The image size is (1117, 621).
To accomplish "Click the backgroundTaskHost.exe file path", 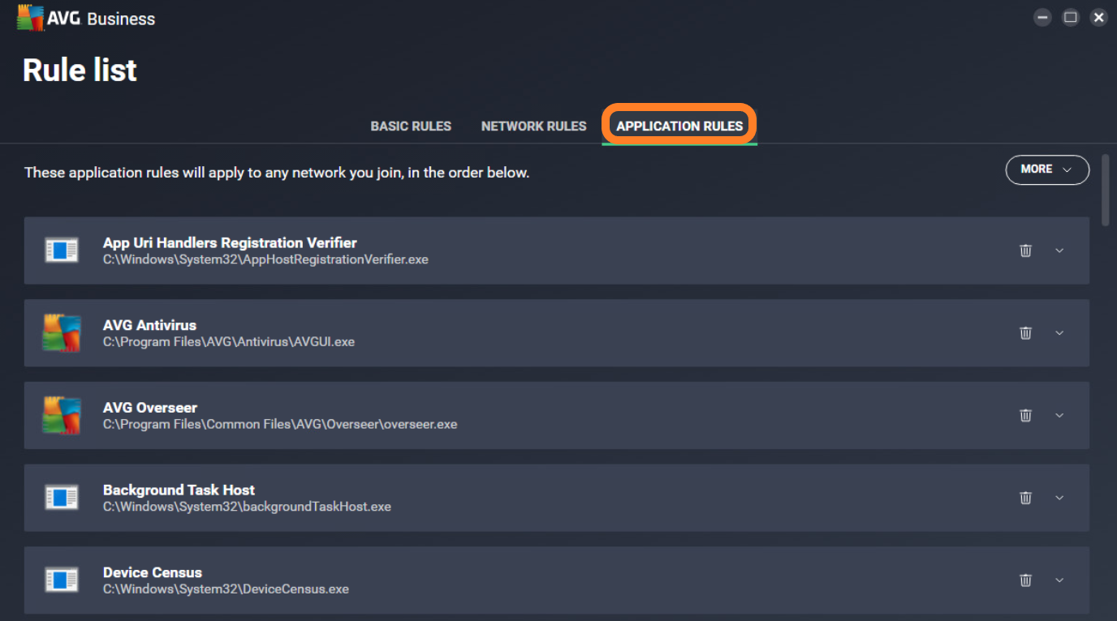I will pos(247,507).
